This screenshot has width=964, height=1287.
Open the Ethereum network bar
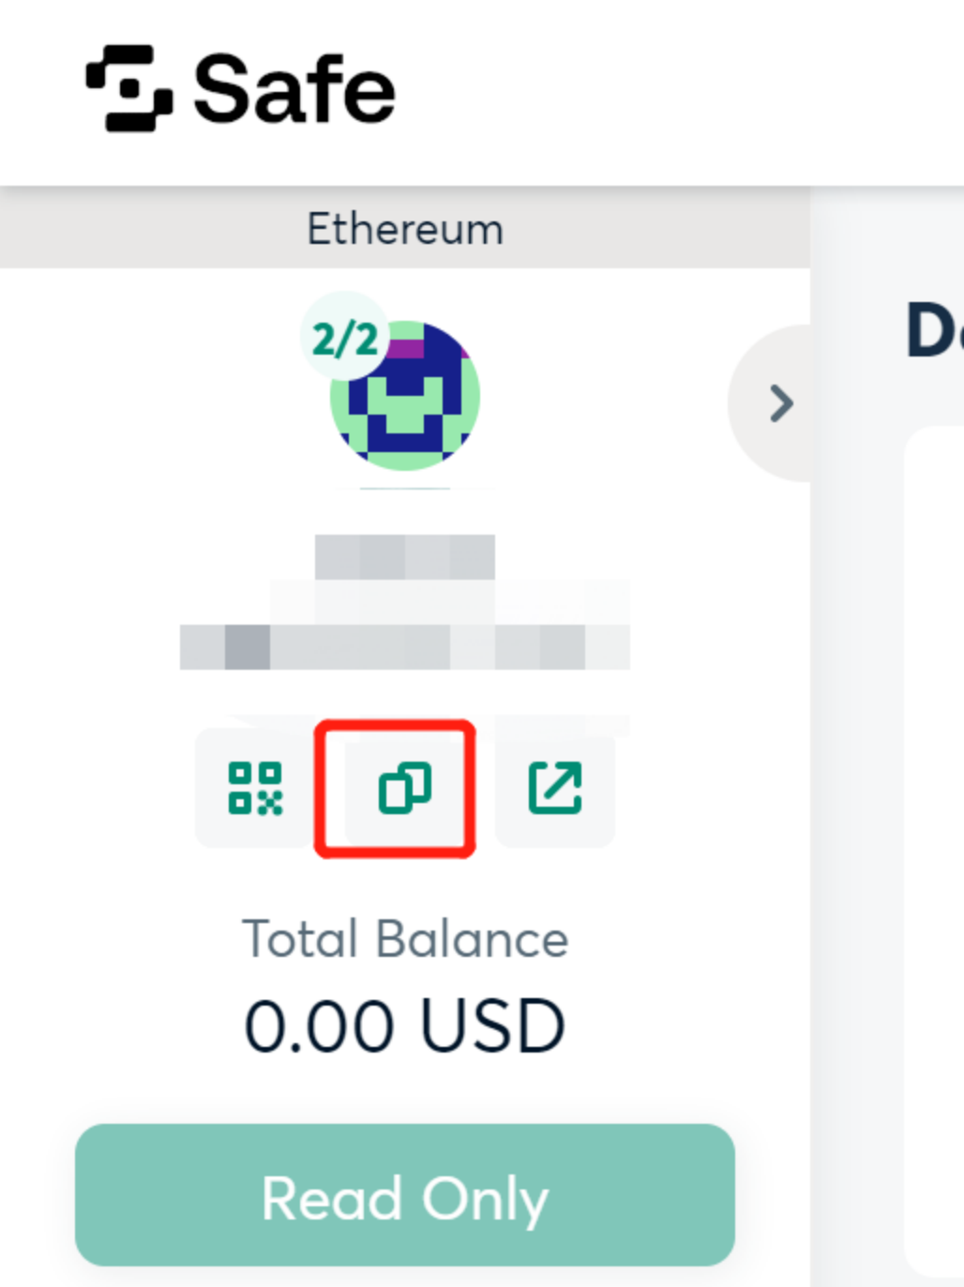coord(405,229)
